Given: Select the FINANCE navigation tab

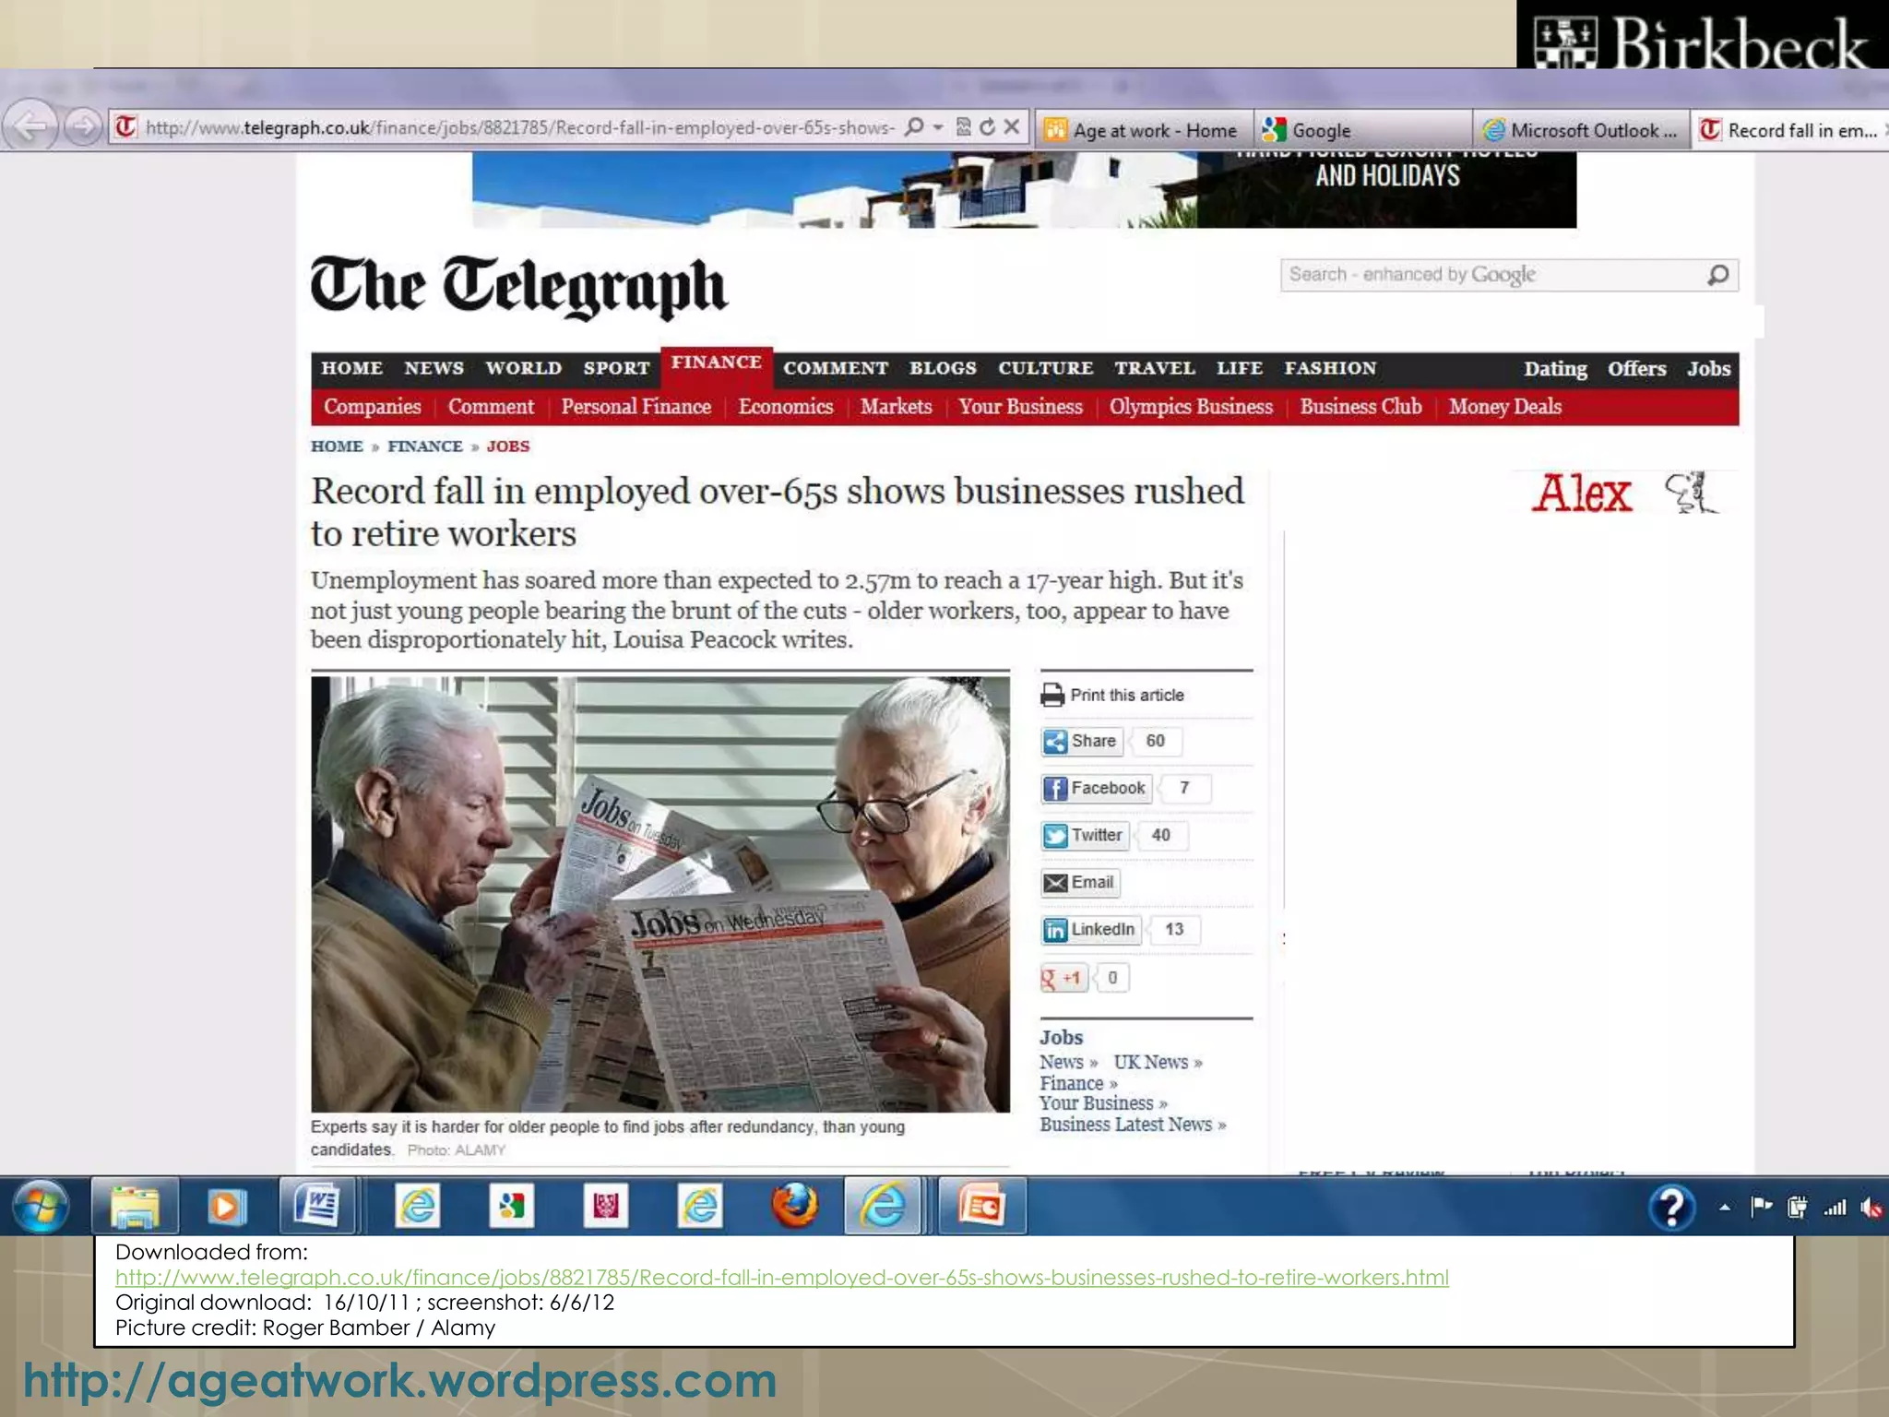Looking at the screenshot, I should (x=716, y=363).
